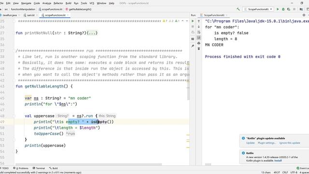The image size is (309, 174).
Task: Open the Problems tool window
Action: (x=21, y=168)
